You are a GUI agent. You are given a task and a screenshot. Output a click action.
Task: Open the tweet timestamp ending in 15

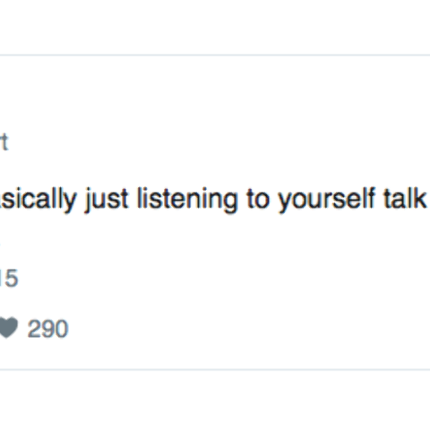[9, 278]
